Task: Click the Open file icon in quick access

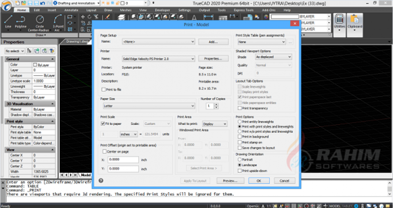Action: click(x=23, y=3)
